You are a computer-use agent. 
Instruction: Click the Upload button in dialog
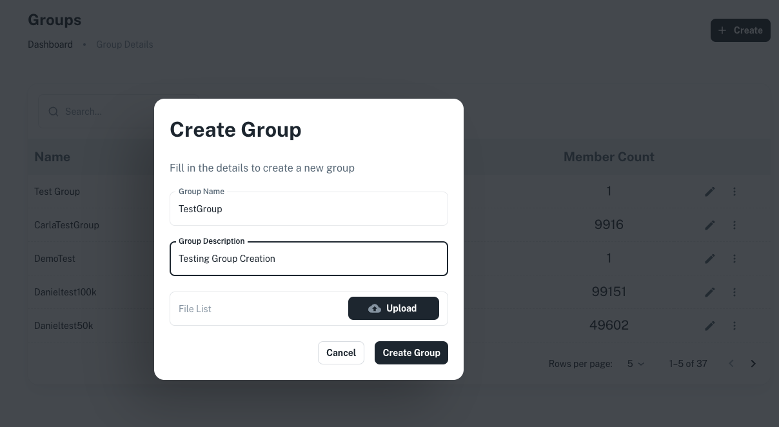pos(393,308)
